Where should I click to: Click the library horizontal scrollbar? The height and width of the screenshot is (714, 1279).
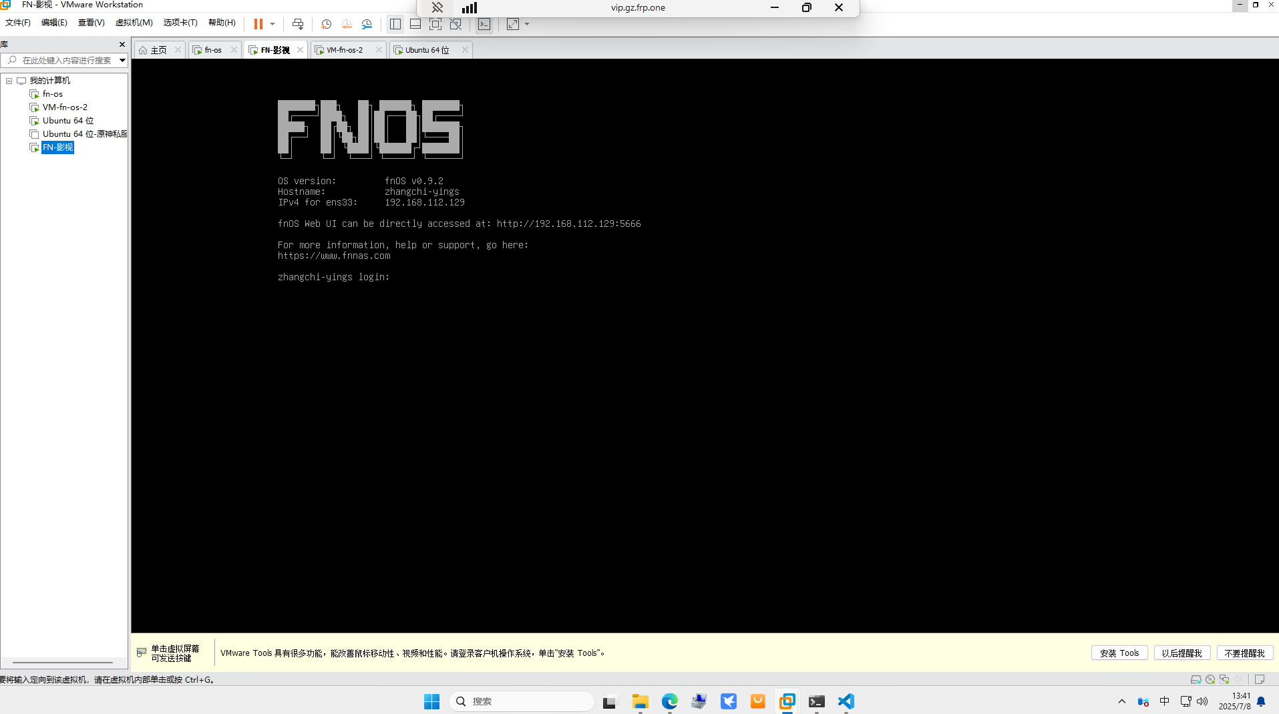point(63,663)
